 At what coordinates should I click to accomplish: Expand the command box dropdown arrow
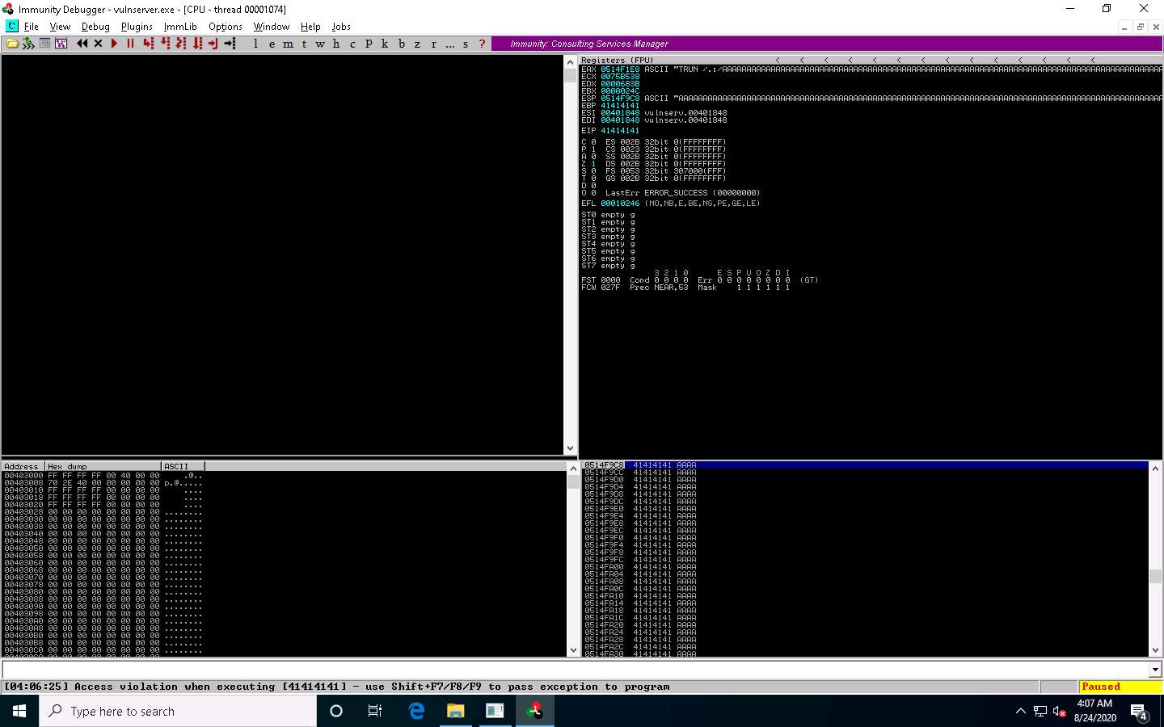coord(1155,670)
